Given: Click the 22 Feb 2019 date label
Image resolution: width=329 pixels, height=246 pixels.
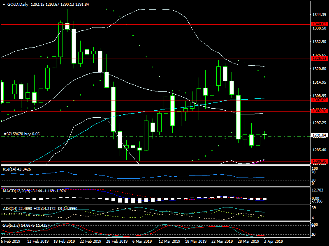Looking at the screenshot, I should point(90,241).
